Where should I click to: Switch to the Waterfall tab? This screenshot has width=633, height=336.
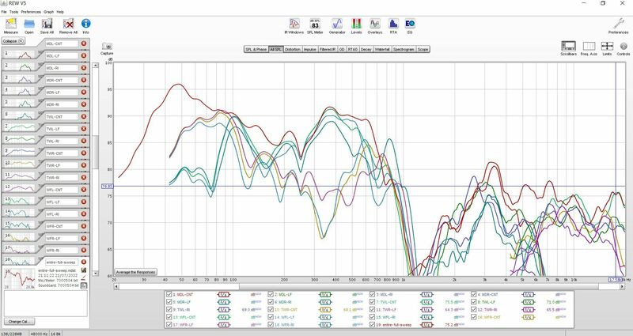coord(382,49)
